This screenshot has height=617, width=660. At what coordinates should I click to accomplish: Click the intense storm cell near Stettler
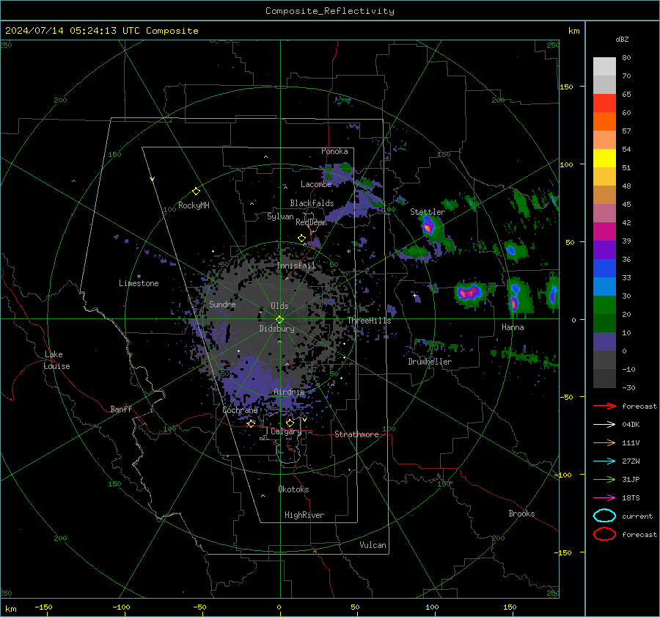[428, 227]
